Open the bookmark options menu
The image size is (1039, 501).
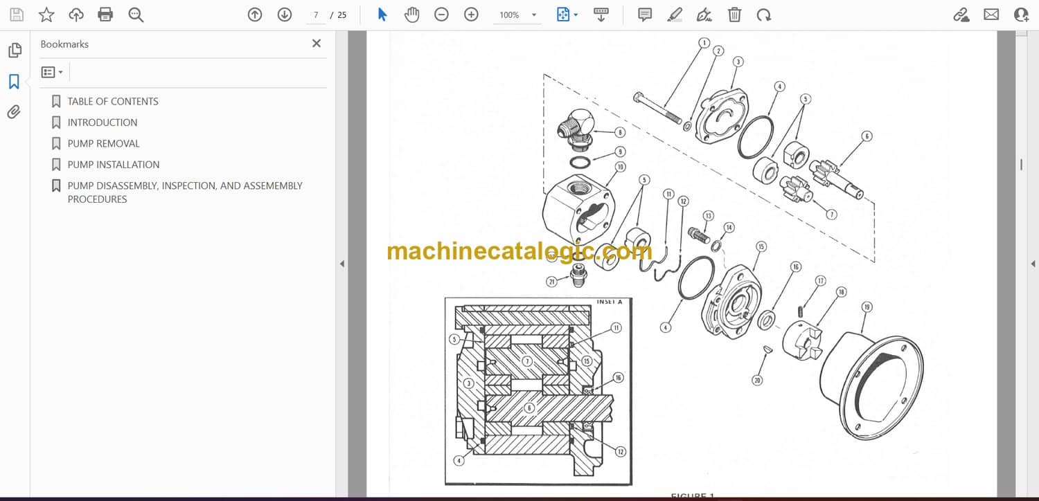coord(52,72)
